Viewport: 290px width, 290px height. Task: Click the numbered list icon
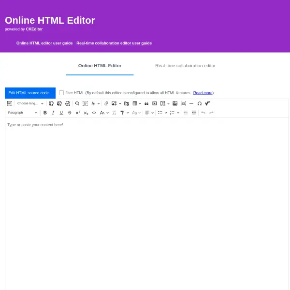pos(172,113)
